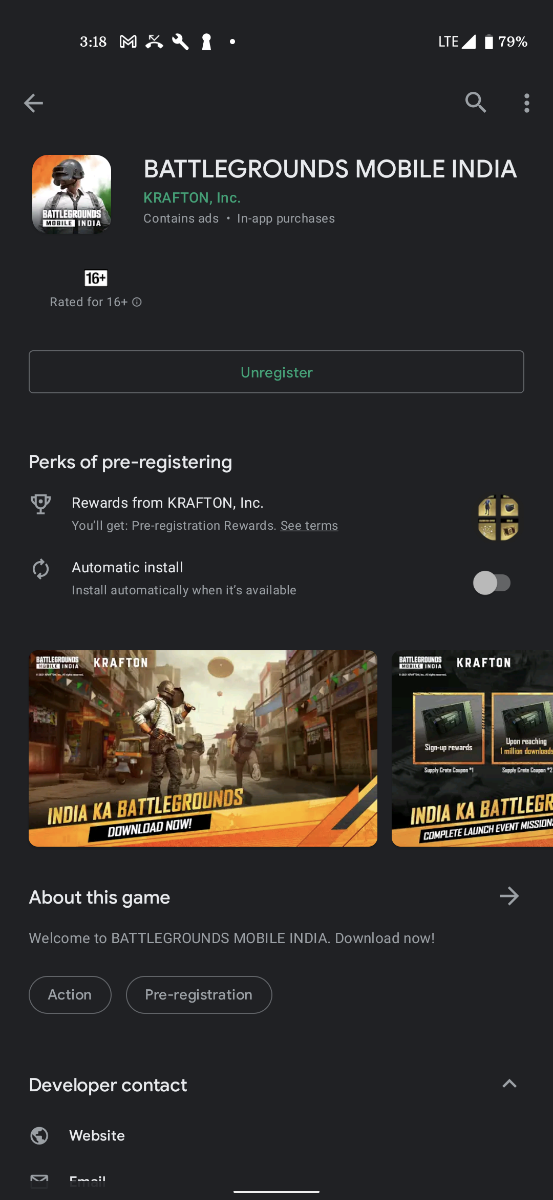553x1200 pixels.
Task: Open the See terms link
Action: point(309,526)
